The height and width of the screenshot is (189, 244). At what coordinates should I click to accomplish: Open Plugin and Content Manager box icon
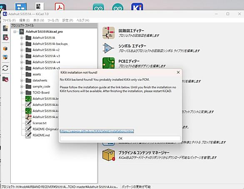click(x=109, y=155)
